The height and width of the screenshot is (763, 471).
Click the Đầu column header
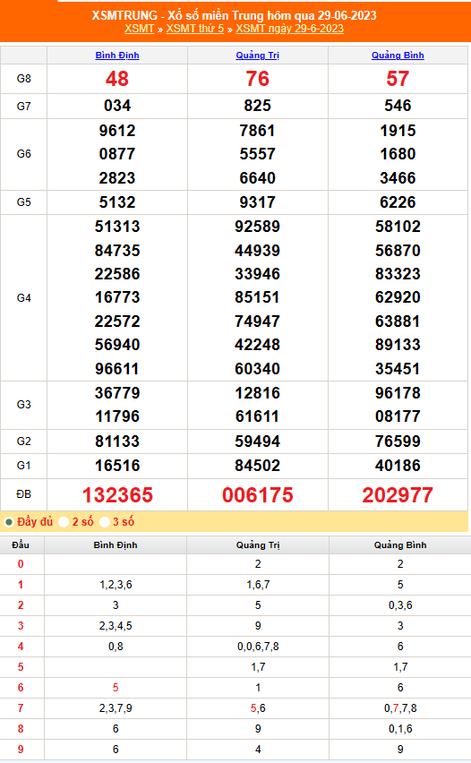click(21, 545)
